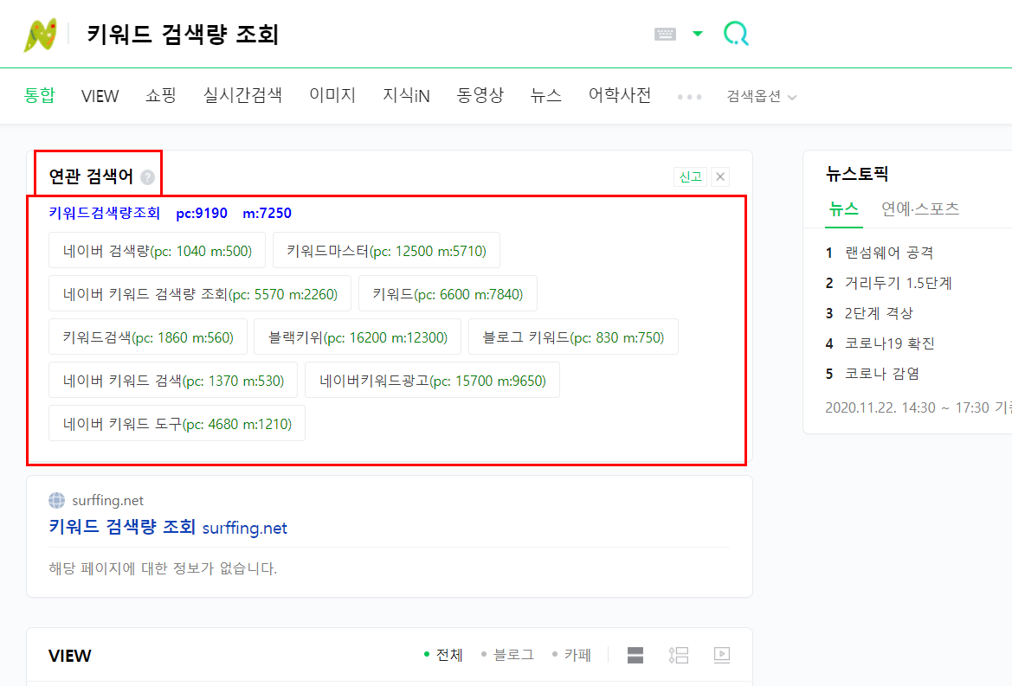Click the Naver logo icon

click(x=41, y=35)
